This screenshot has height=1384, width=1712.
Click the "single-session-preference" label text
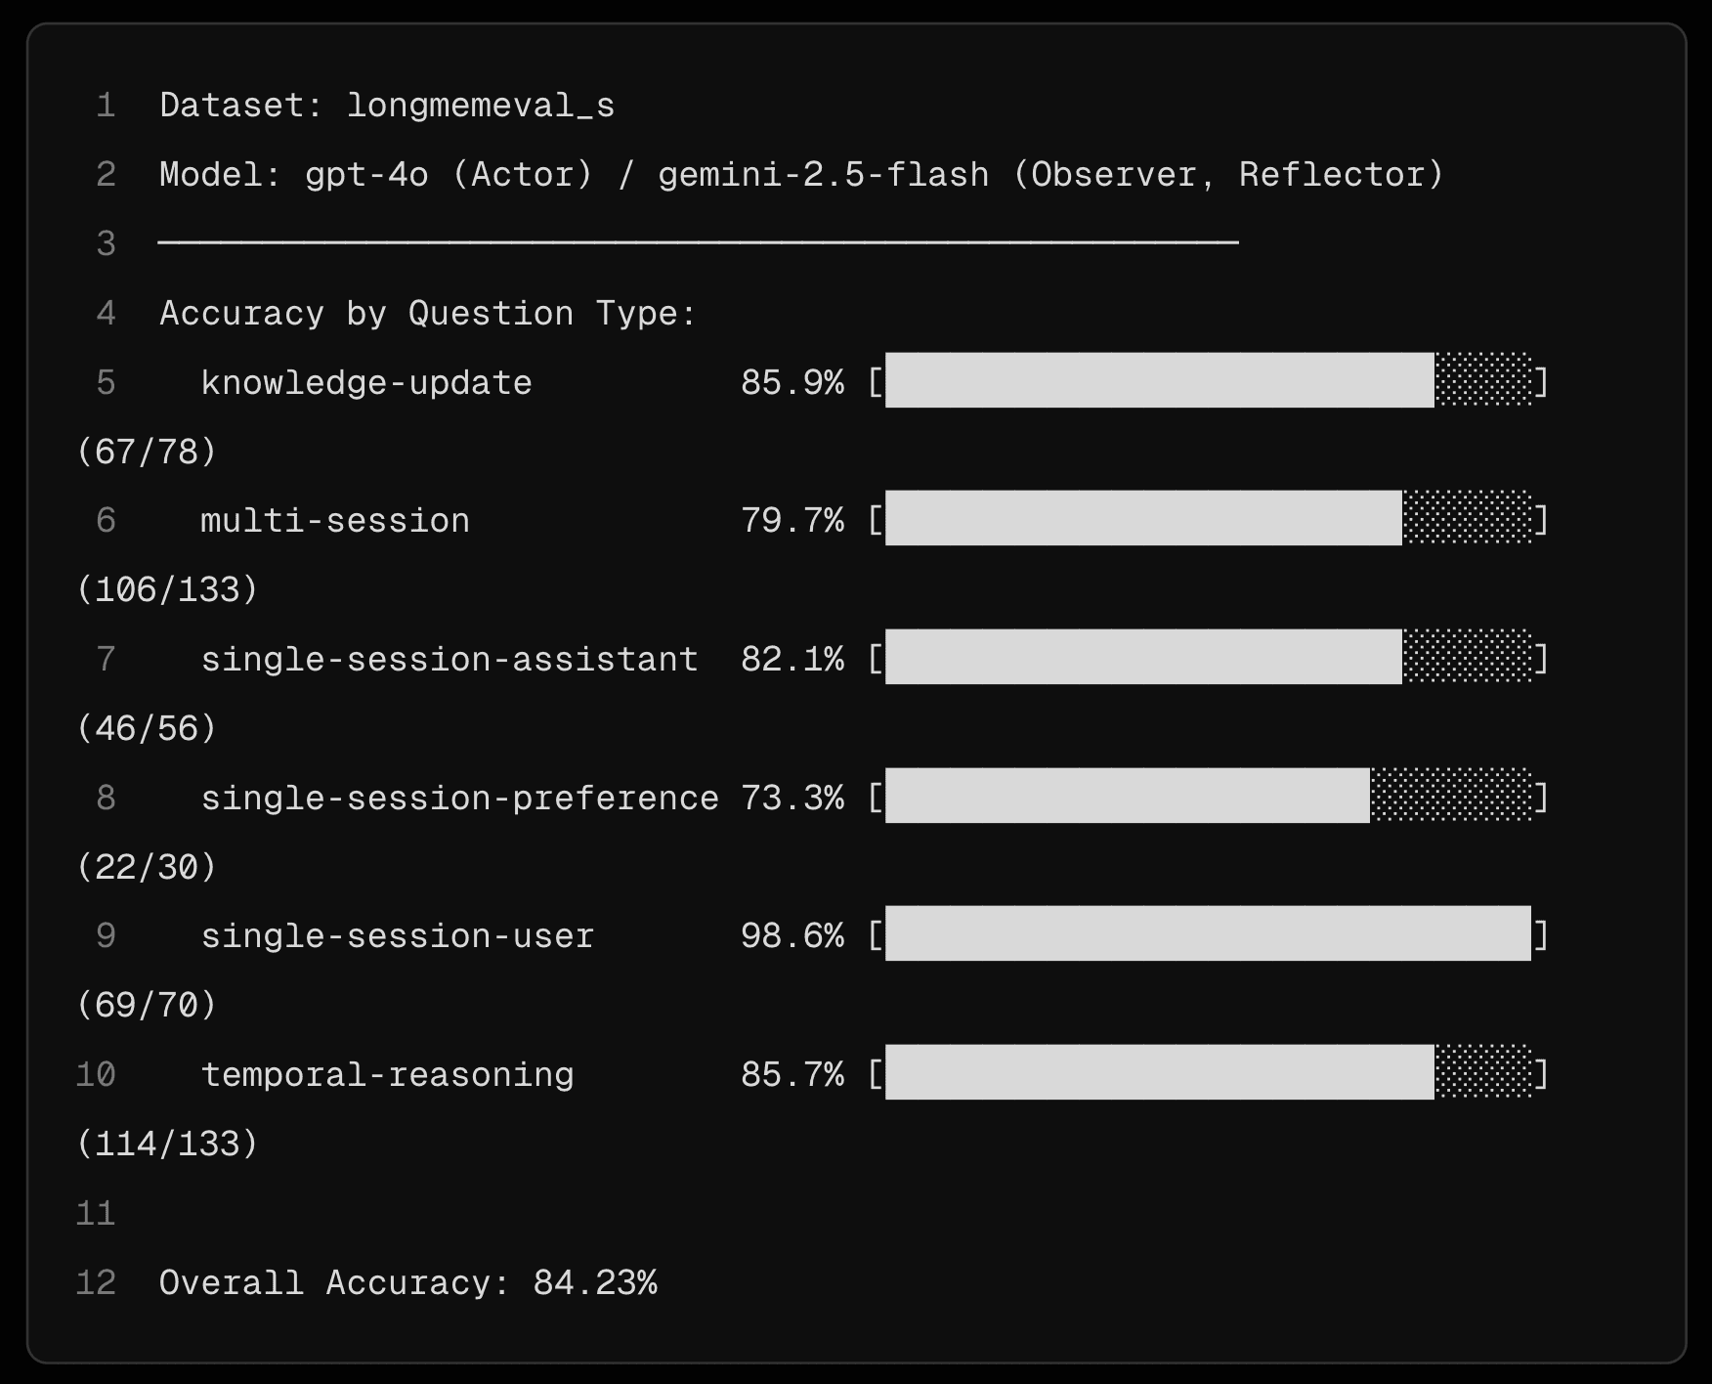459,799
